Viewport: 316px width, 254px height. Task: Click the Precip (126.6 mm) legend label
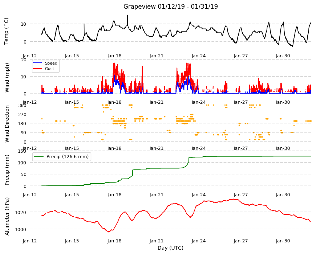click(68, 157)
